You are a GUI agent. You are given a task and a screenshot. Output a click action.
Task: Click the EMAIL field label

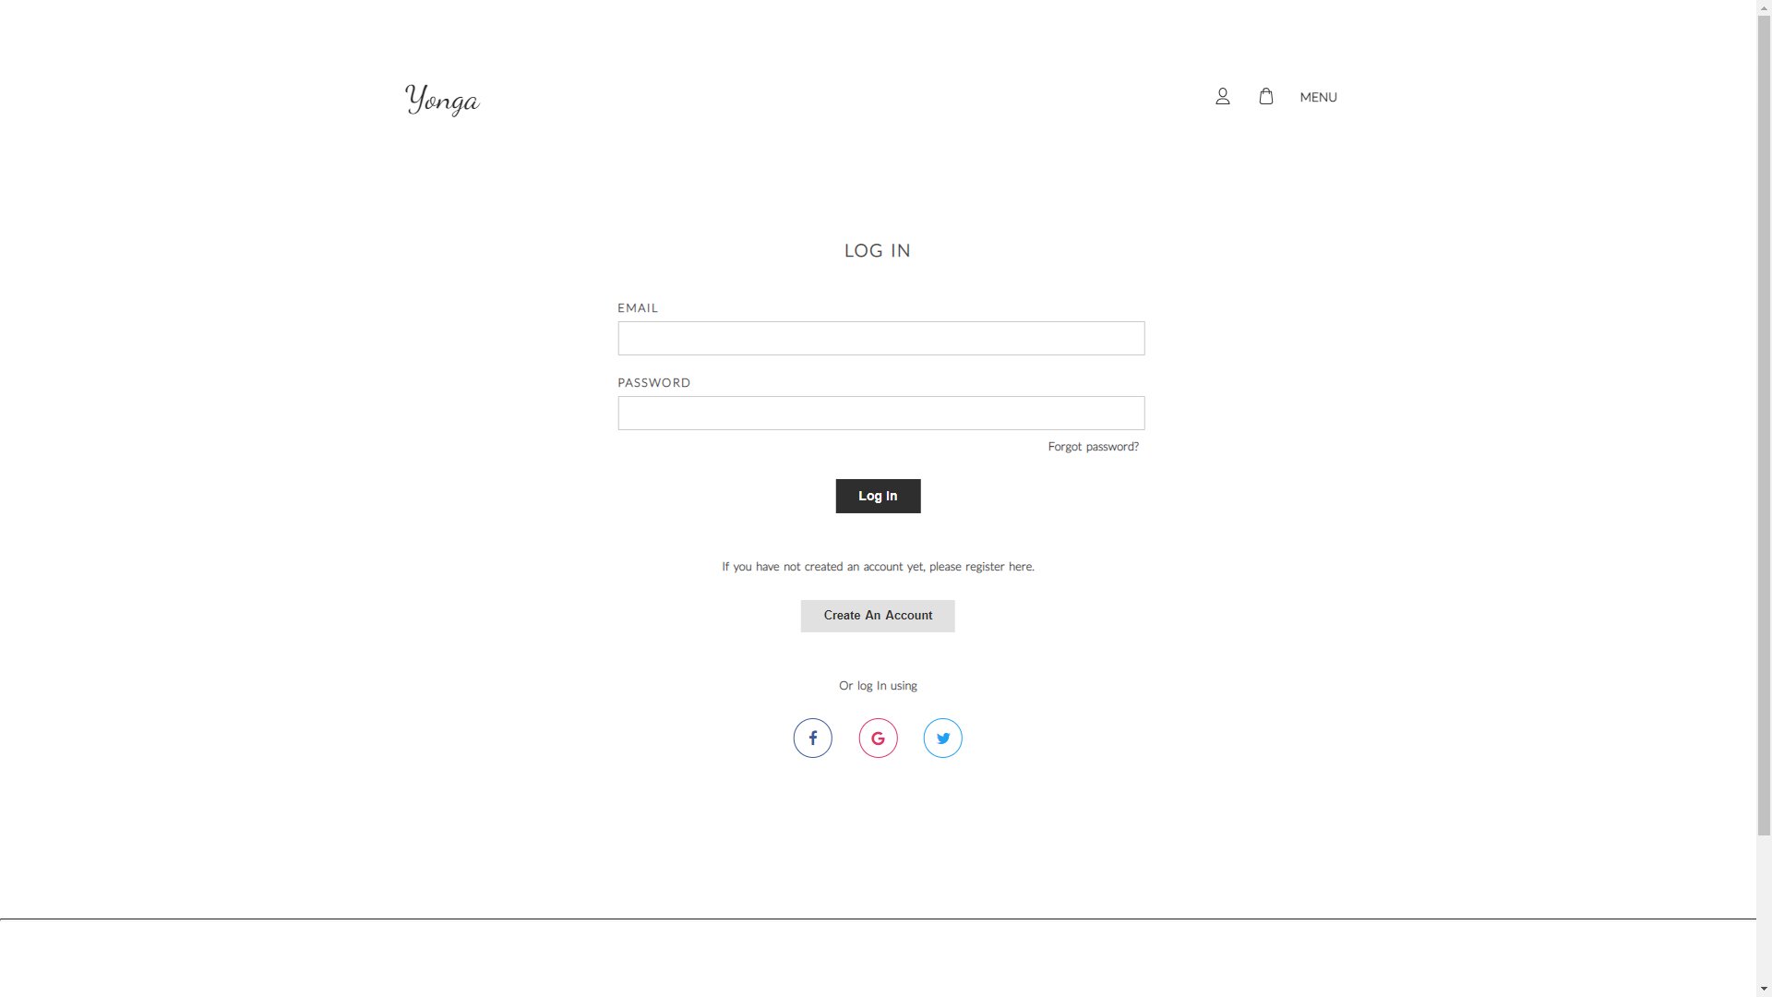pos(638,307)
